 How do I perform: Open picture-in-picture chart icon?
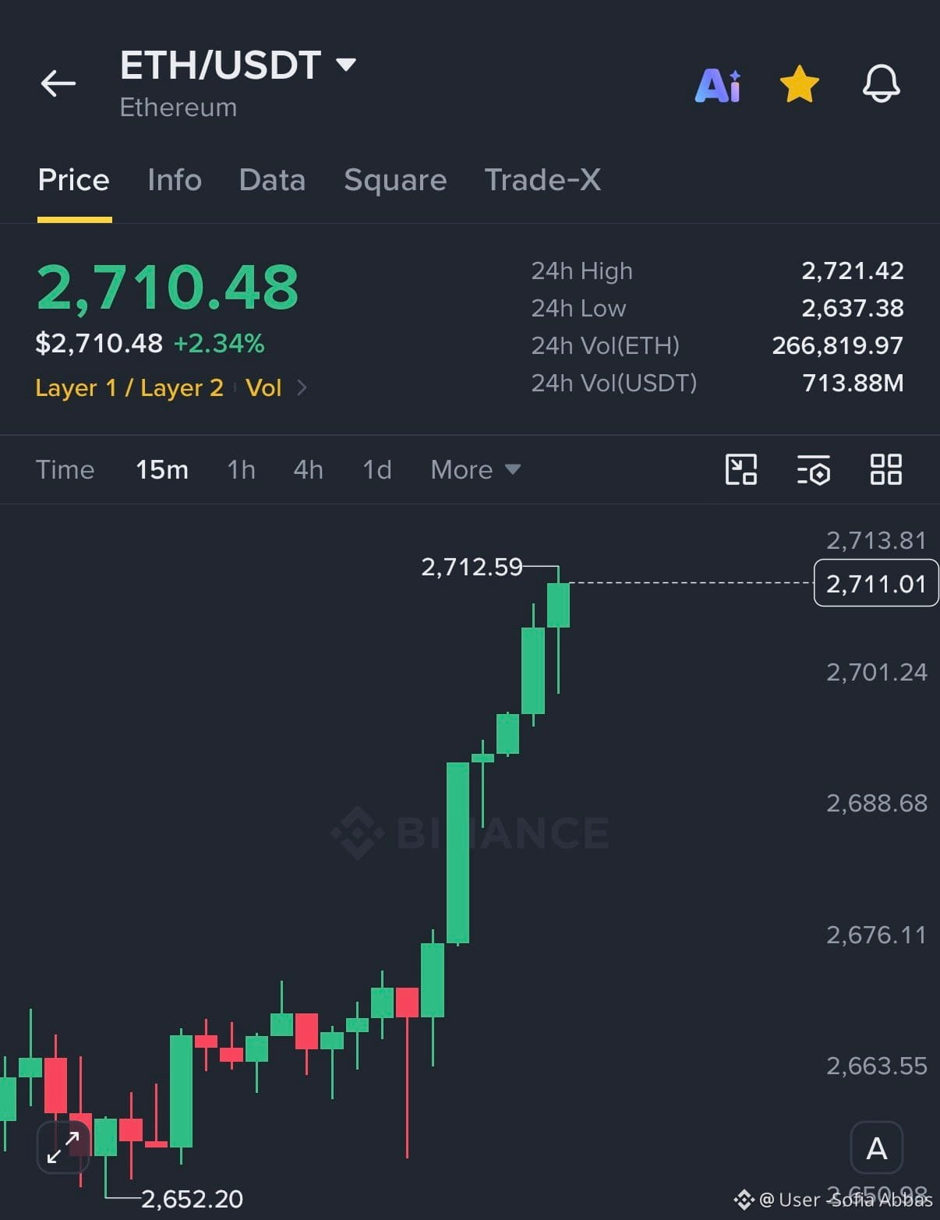740,469
